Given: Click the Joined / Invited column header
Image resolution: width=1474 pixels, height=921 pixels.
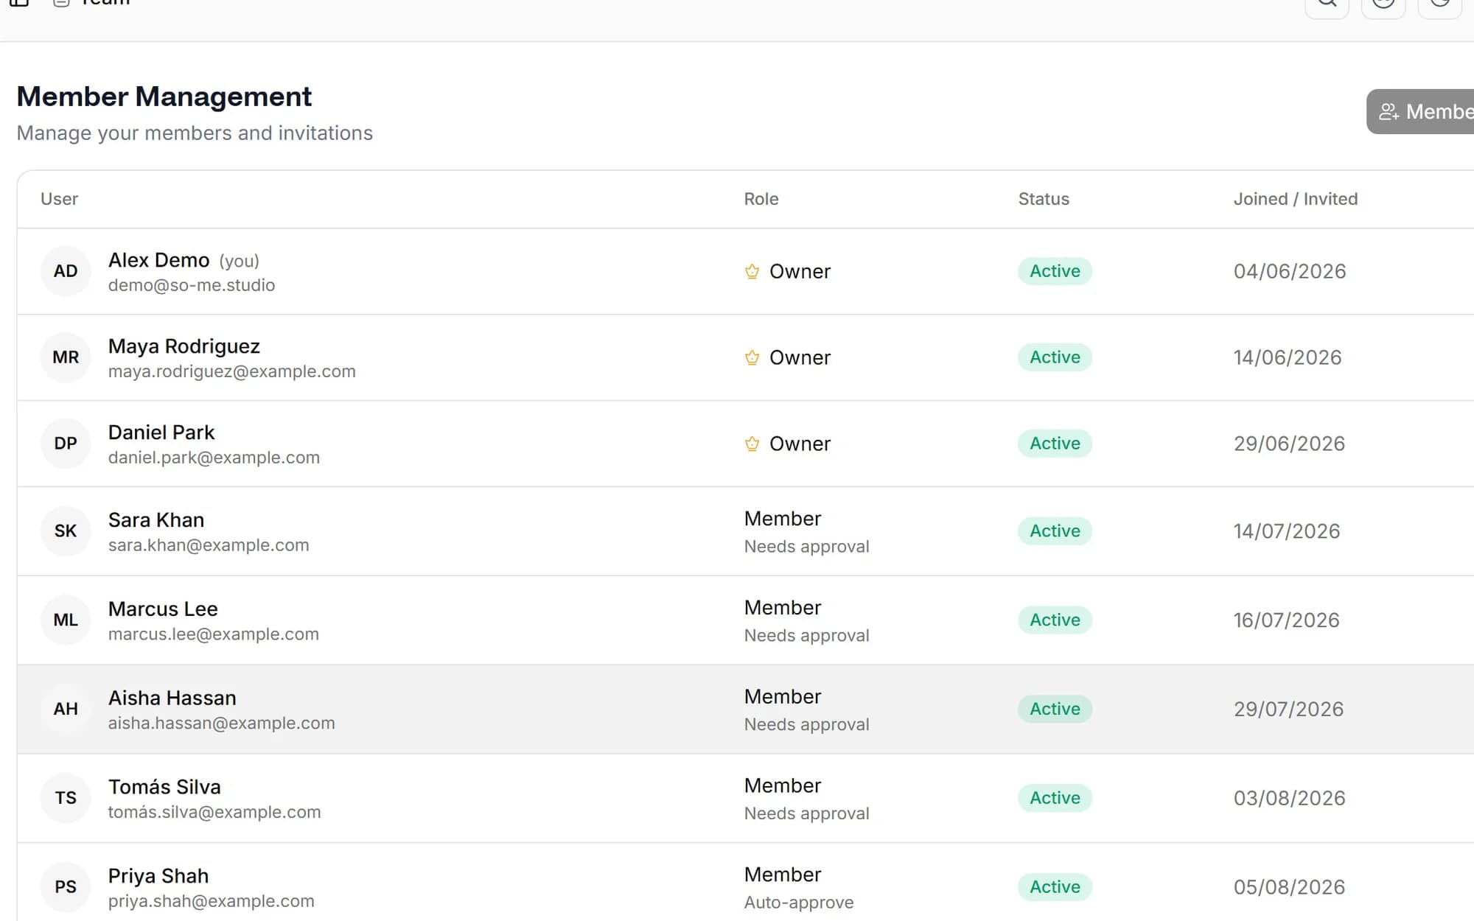Looking at the screenshot, I should coord(1296,199).
